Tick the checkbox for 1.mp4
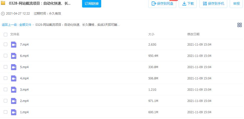The height and width of the screenshot is (119, 244). 6,112
